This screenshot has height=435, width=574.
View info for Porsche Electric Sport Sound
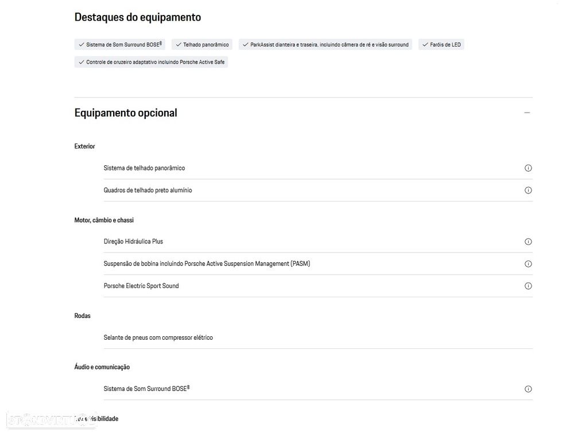tap(528, 286)
